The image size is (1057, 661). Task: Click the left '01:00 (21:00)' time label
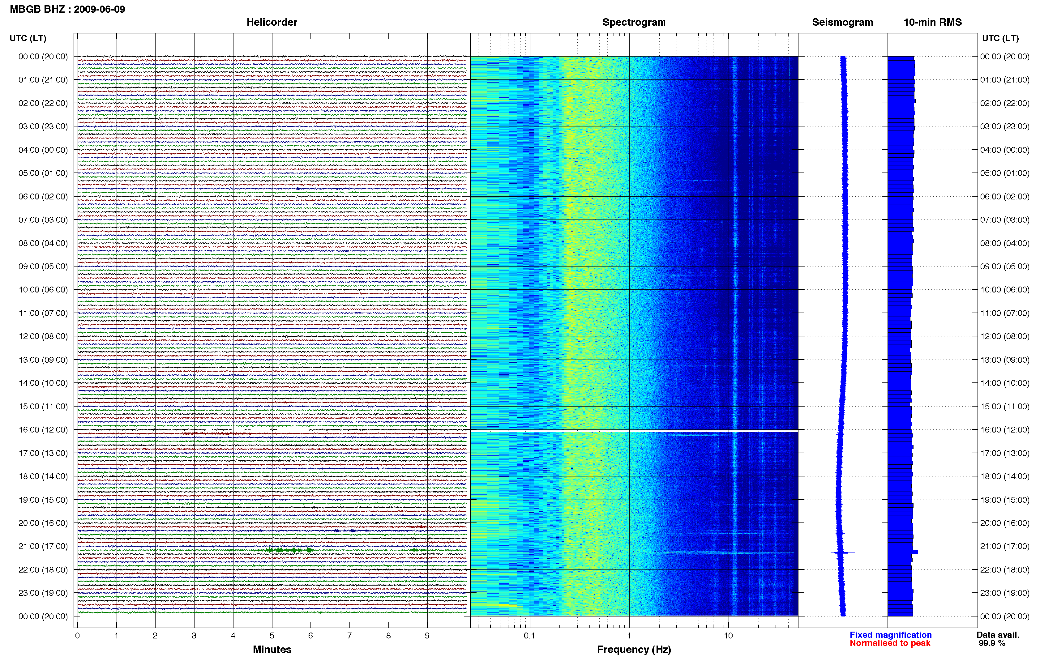point(43,79)
